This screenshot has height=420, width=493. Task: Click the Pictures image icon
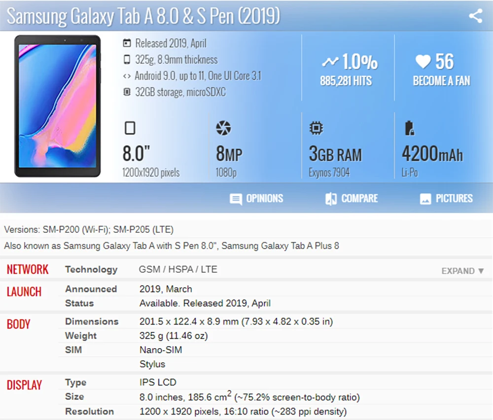coord(425,199)
